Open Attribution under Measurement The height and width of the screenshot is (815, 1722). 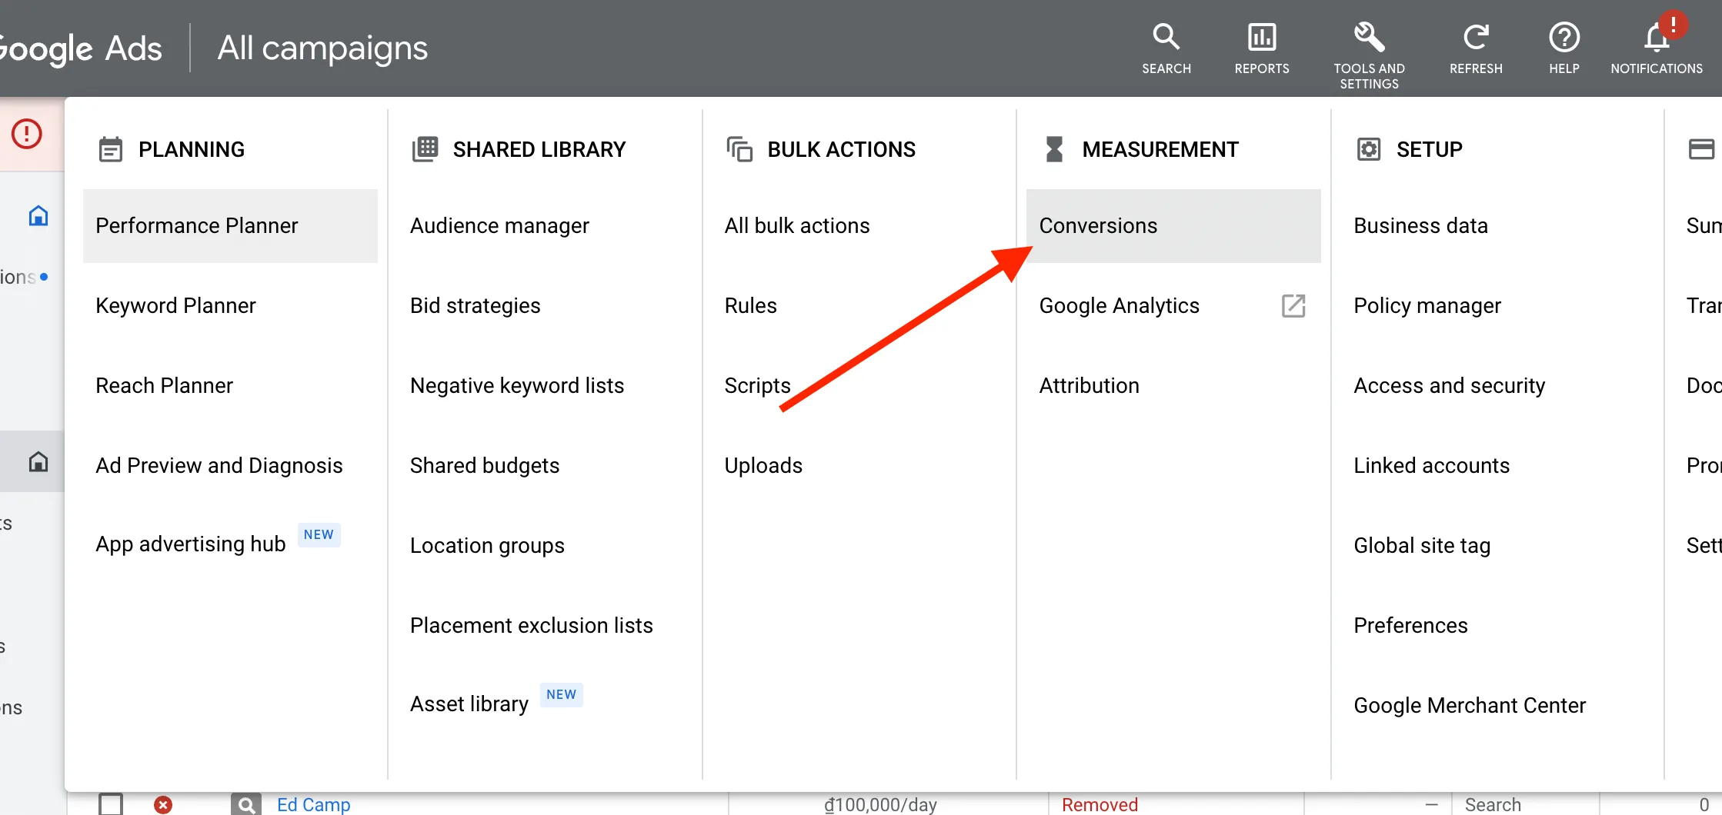(x=1090, y=386)
